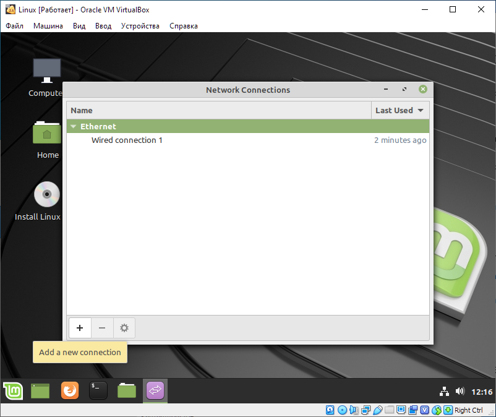Click the 12:16 panel clock

(x=482, y=392)
